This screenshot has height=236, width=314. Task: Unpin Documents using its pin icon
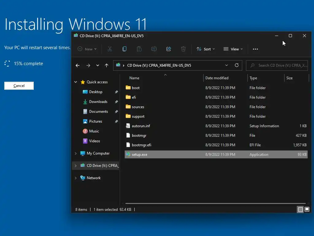pyautogui.click(x=116, y=112)
